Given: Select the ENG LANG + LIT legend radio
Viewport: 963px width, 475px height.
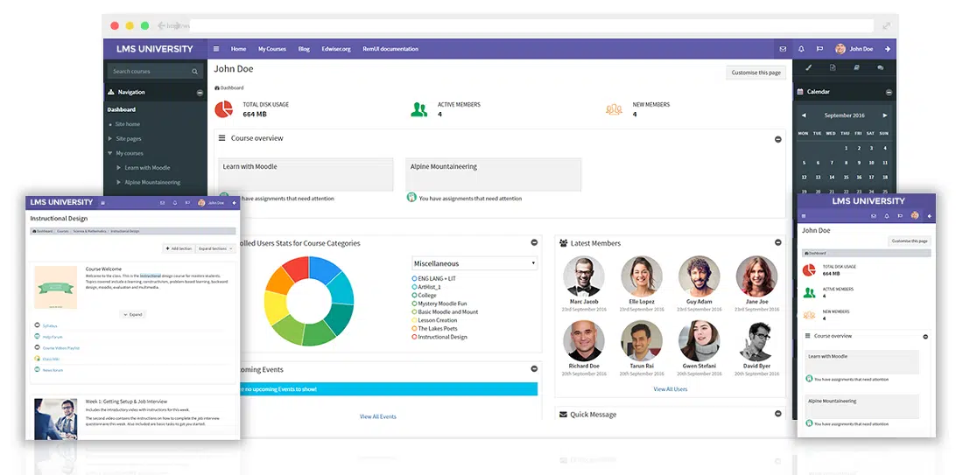Looking at the screenshot, I should point(415,279).
